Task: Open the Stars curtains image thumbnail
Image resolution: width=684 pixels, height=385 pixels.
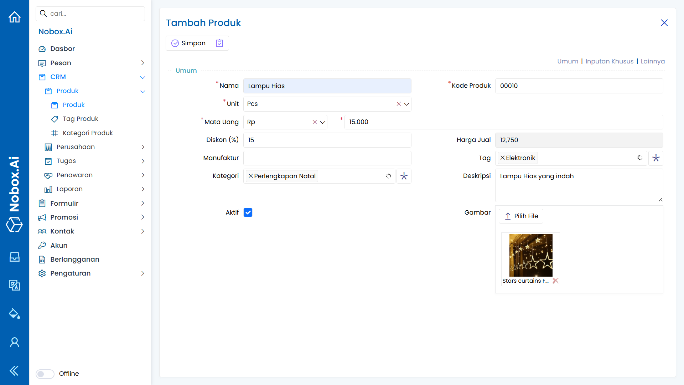Action: point(531,255)
